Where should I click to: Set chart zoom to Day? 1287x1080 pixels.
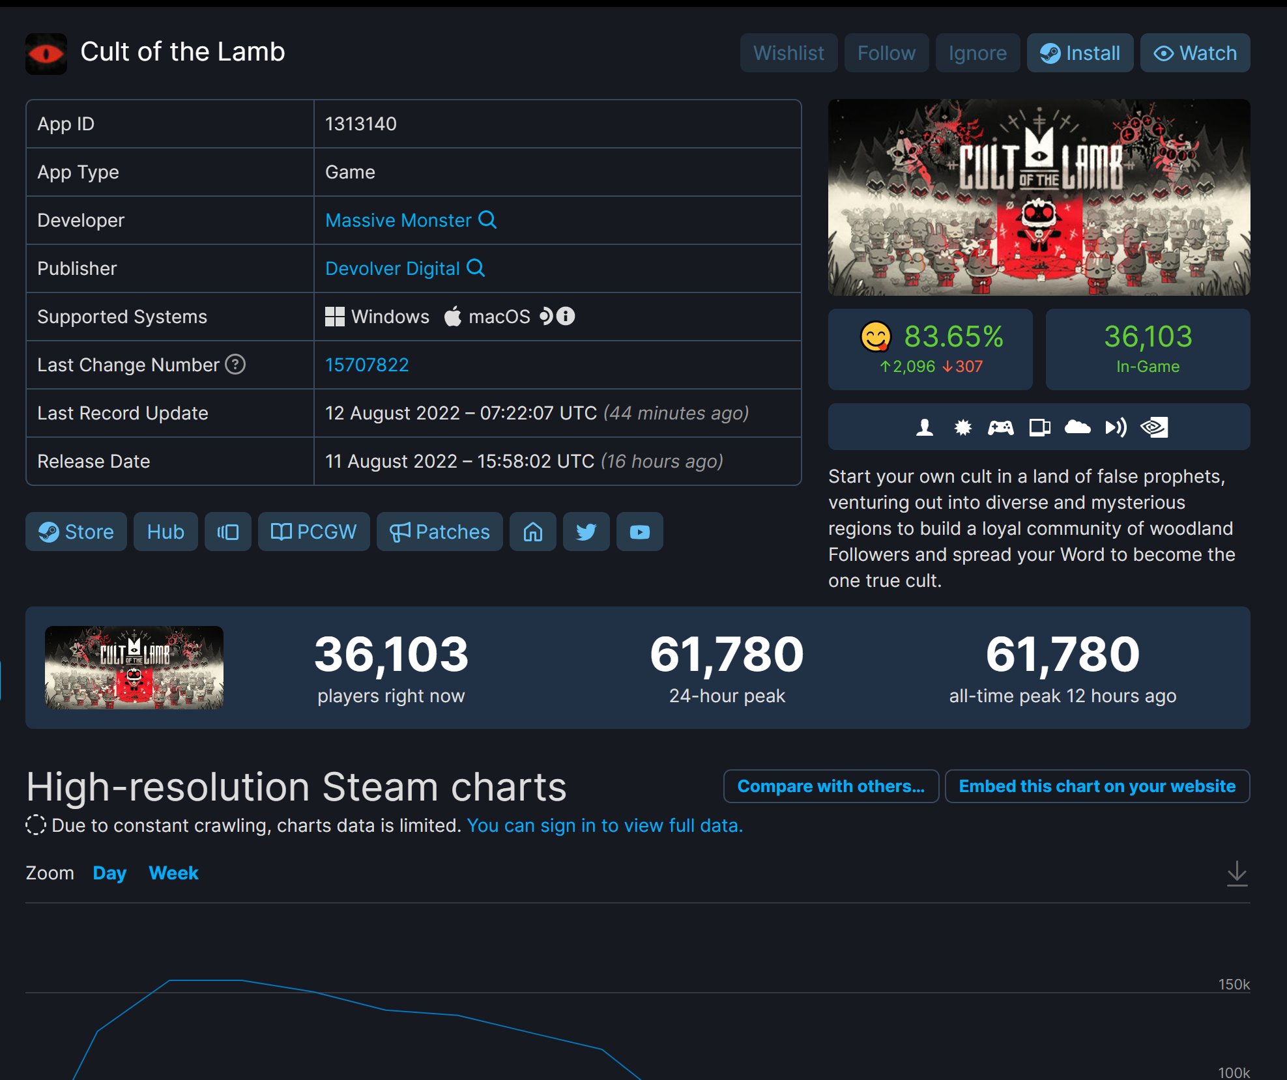tap(109, 873)
